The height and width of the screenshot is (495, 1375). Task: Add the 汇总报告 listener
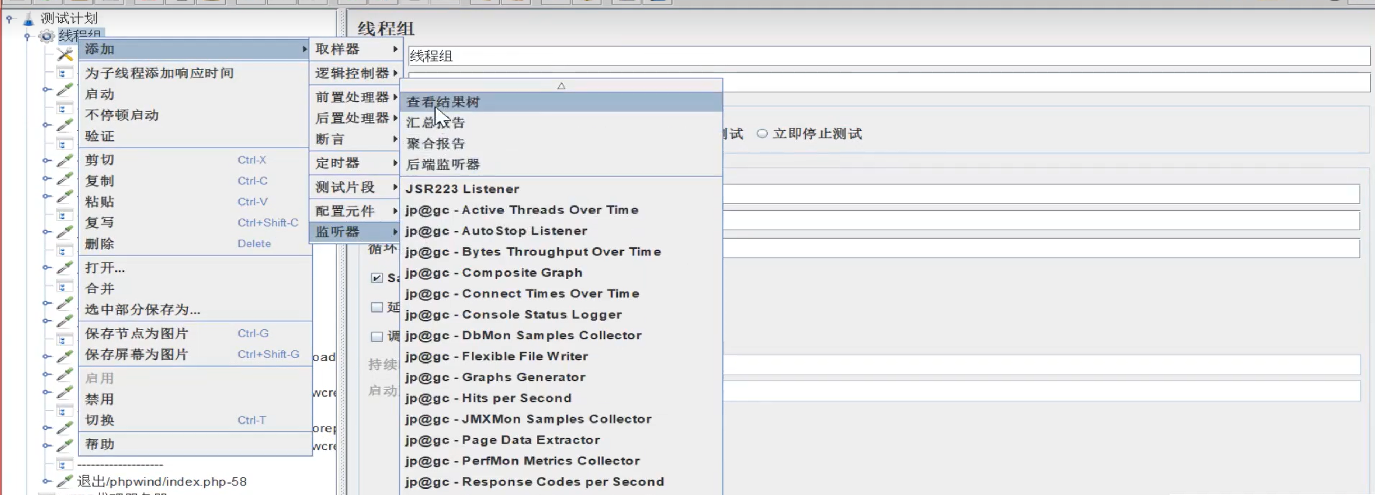click(x=561, y=122)
